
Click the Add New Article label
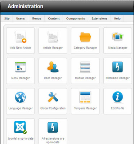(x=21, y=48)
